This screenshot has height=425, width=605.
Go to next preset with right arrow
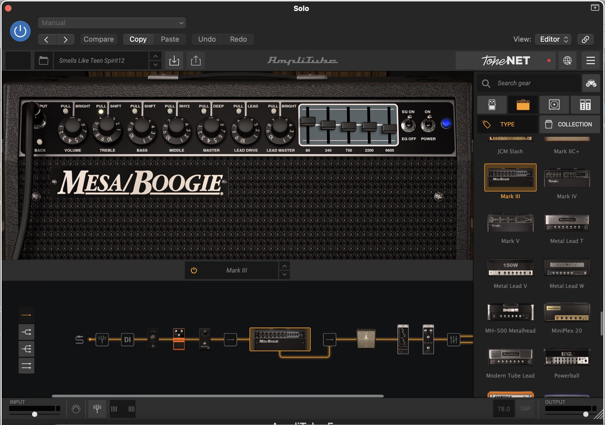click(65, 39)
